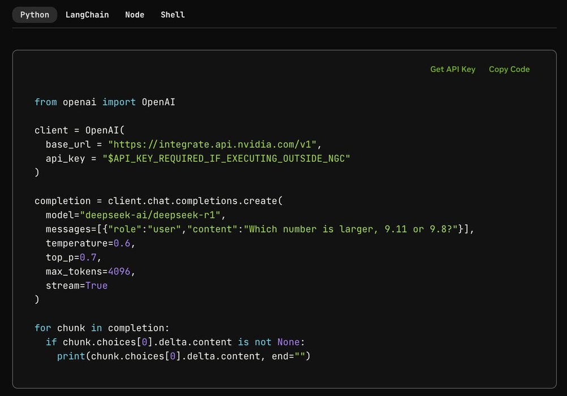Click the 'client.chat.completions.create(' text
The width and height of the screenshot is (567, 396).
coord(195,201)
